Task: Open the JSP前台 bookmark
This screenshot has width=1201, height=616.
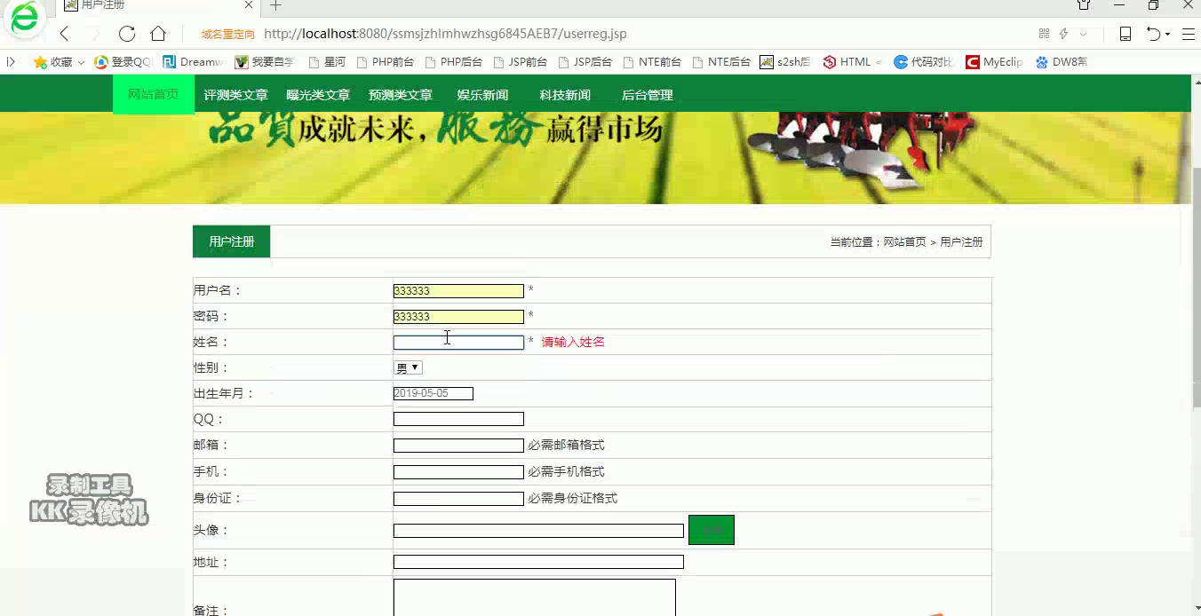Action: (x=520, y=62)
